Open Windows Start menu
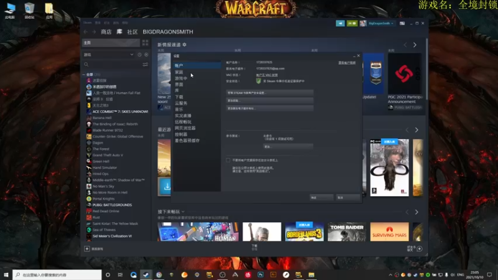498x280 pixels. pyautogui.click(x=6, y=274)
